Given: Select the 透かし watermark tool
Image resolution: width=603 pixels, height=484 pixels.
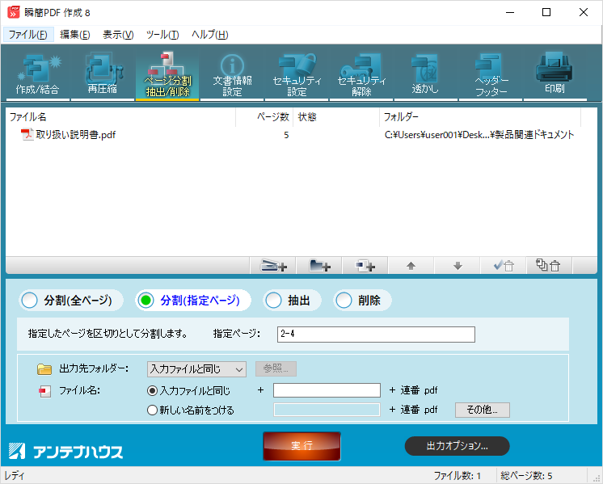Looking at the screenshot, I should (425, 74).
